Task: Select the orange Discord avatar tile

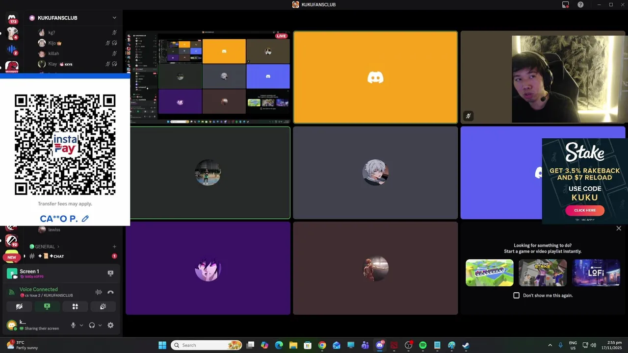Action: pyautogui.click(x=375, y=77)
